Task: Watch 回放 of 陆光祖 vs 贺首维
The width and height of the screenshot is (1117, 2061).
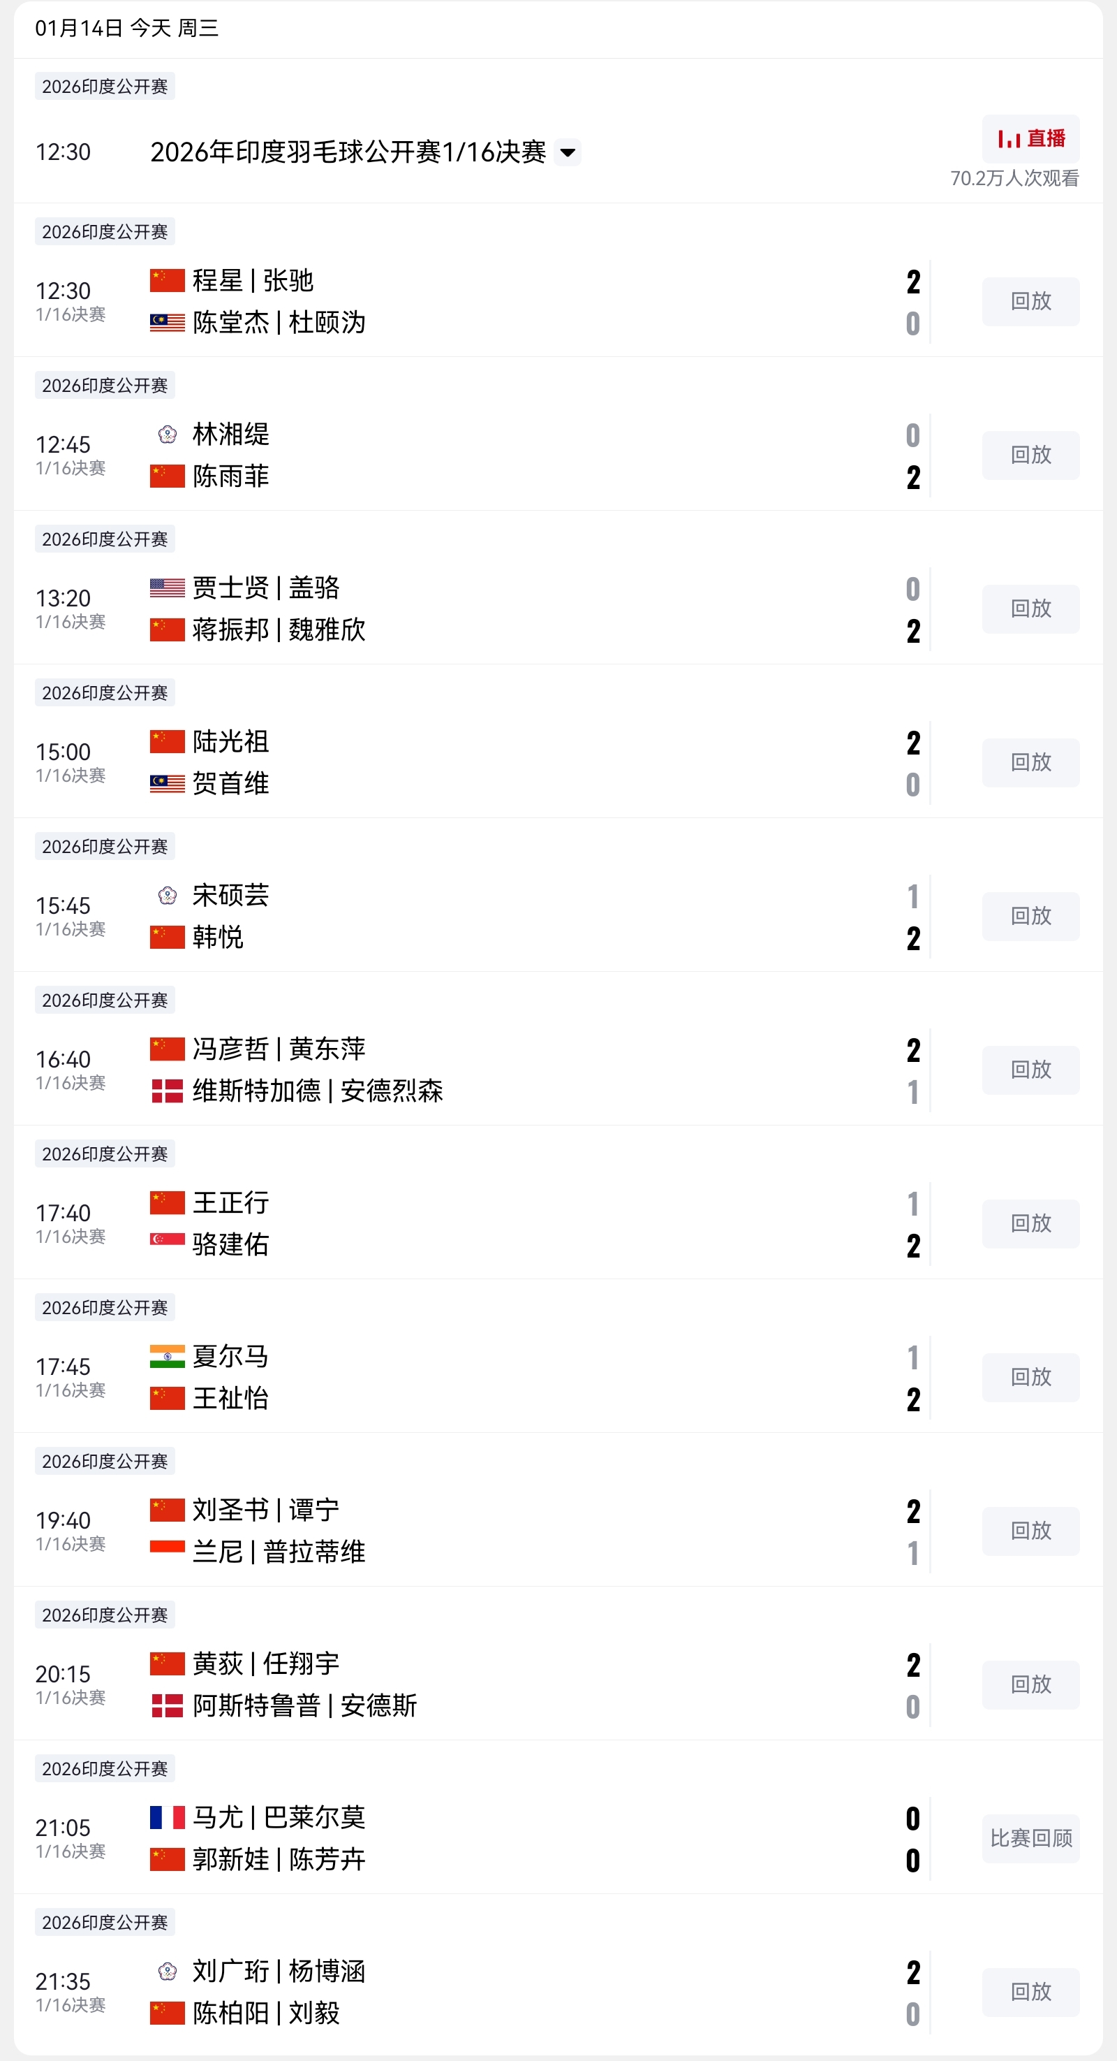Action: (1030, 762)
